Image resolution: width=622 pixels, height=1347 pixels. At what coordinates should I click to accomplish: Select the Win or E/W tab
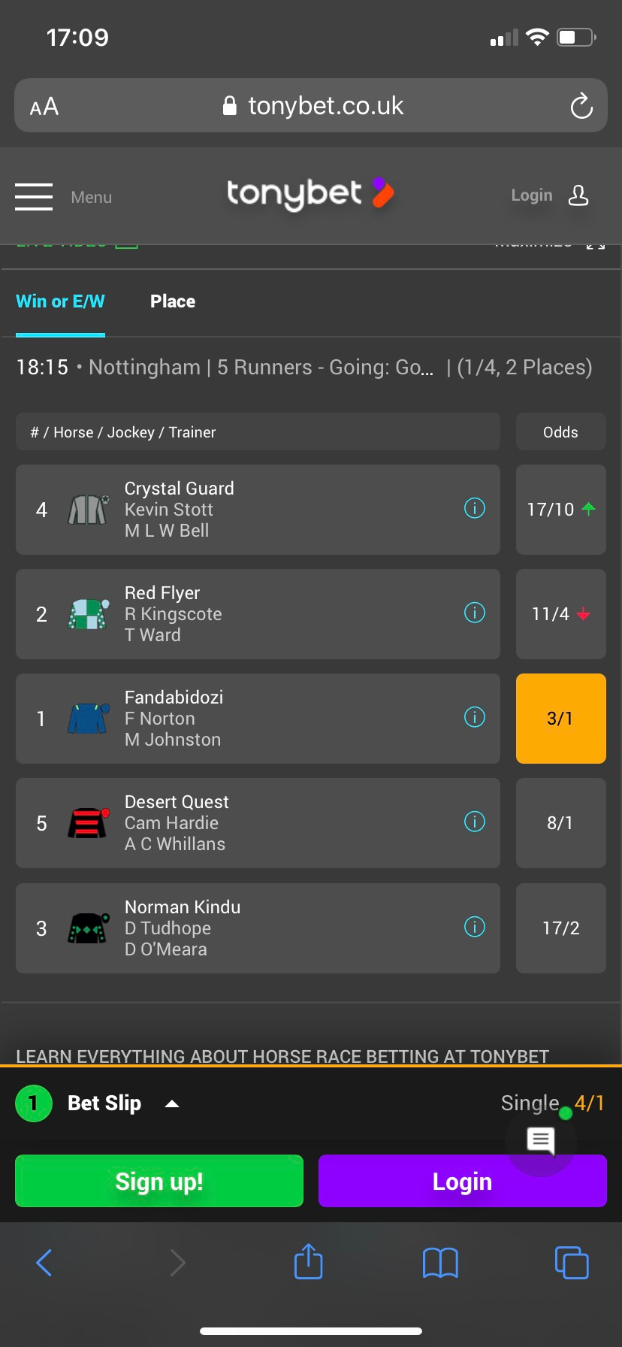(60, 301)
